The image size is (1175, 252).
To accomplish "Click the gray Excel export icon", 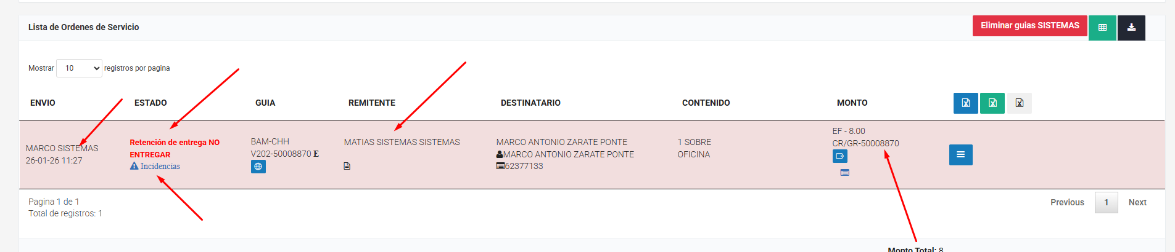I will point(1019,103).
